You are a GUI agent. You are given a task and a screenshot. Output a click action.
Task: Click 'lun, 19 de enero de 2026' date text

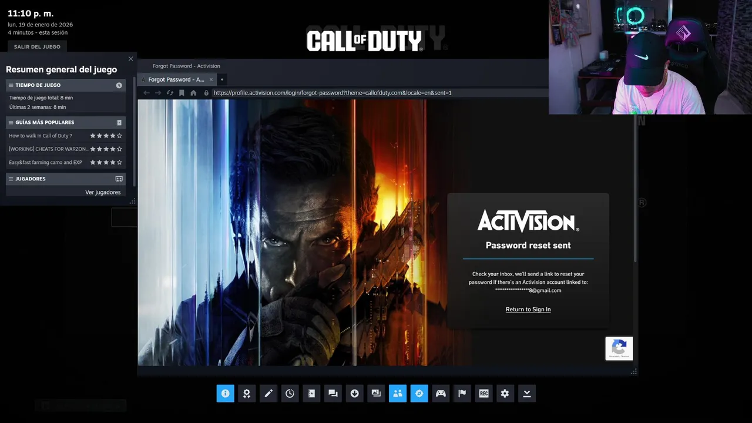[41, 25]
